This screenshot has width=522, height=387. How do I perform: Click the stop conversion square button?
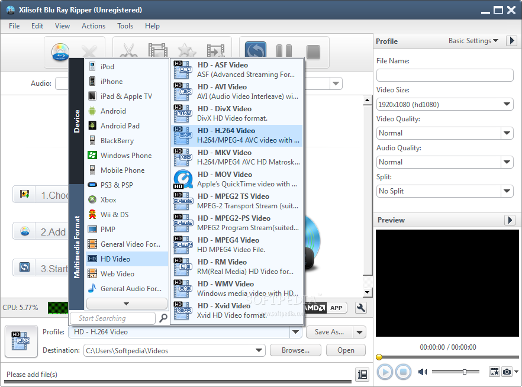click(x=313, y=52)
